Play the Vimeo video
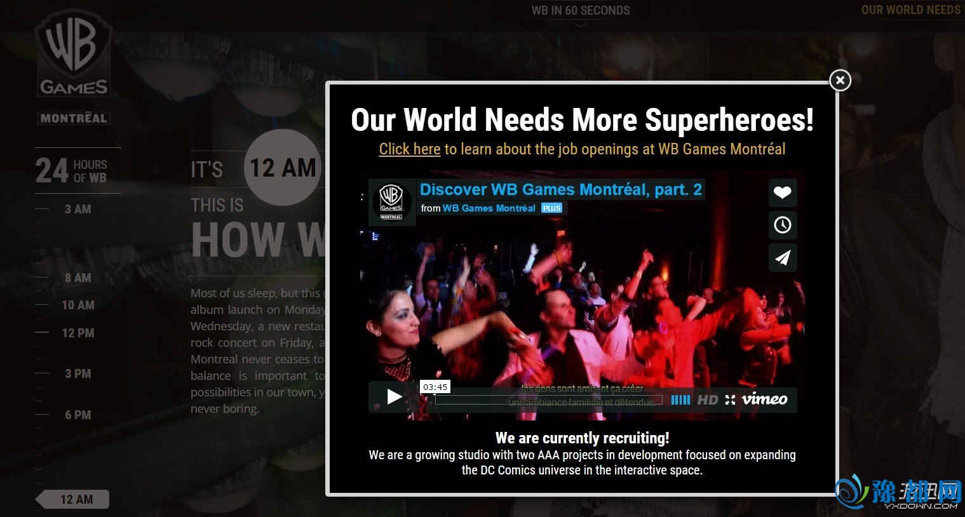Viewport: 965px width, 517px height. 394,398
